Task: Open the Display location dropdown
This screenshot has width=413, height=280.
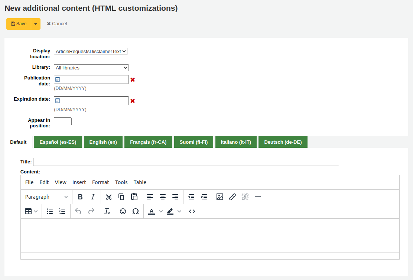Action: pyautogui.click(x=91, y=51)
